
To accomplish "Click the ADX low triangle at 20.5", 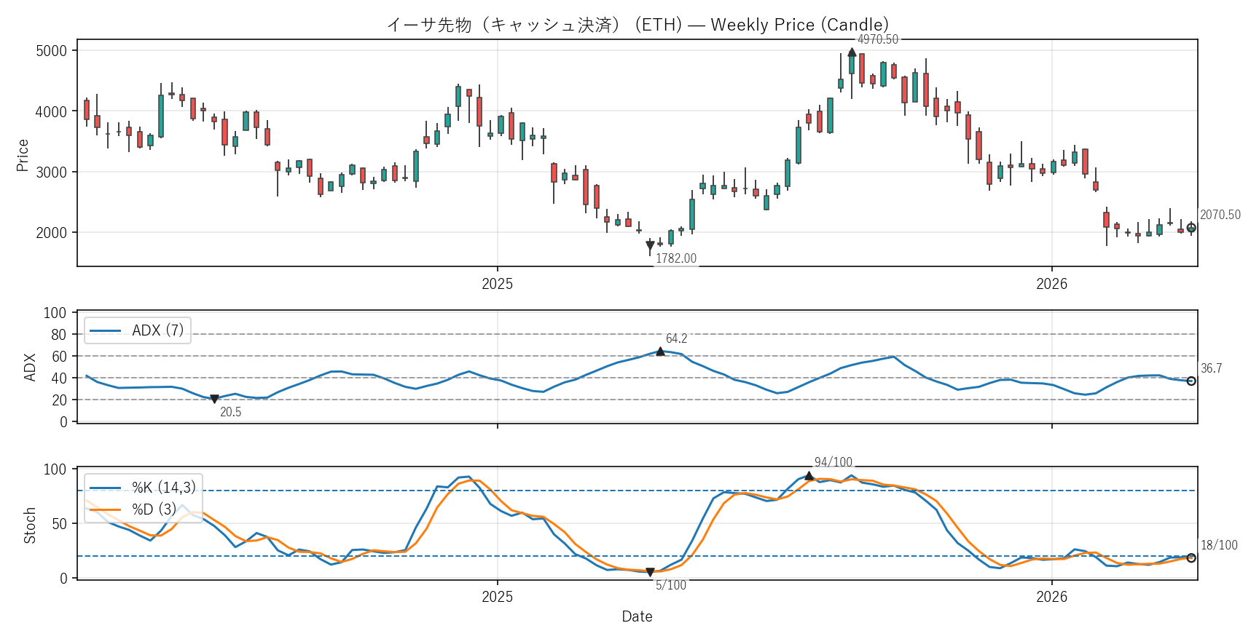I will 214,399.
